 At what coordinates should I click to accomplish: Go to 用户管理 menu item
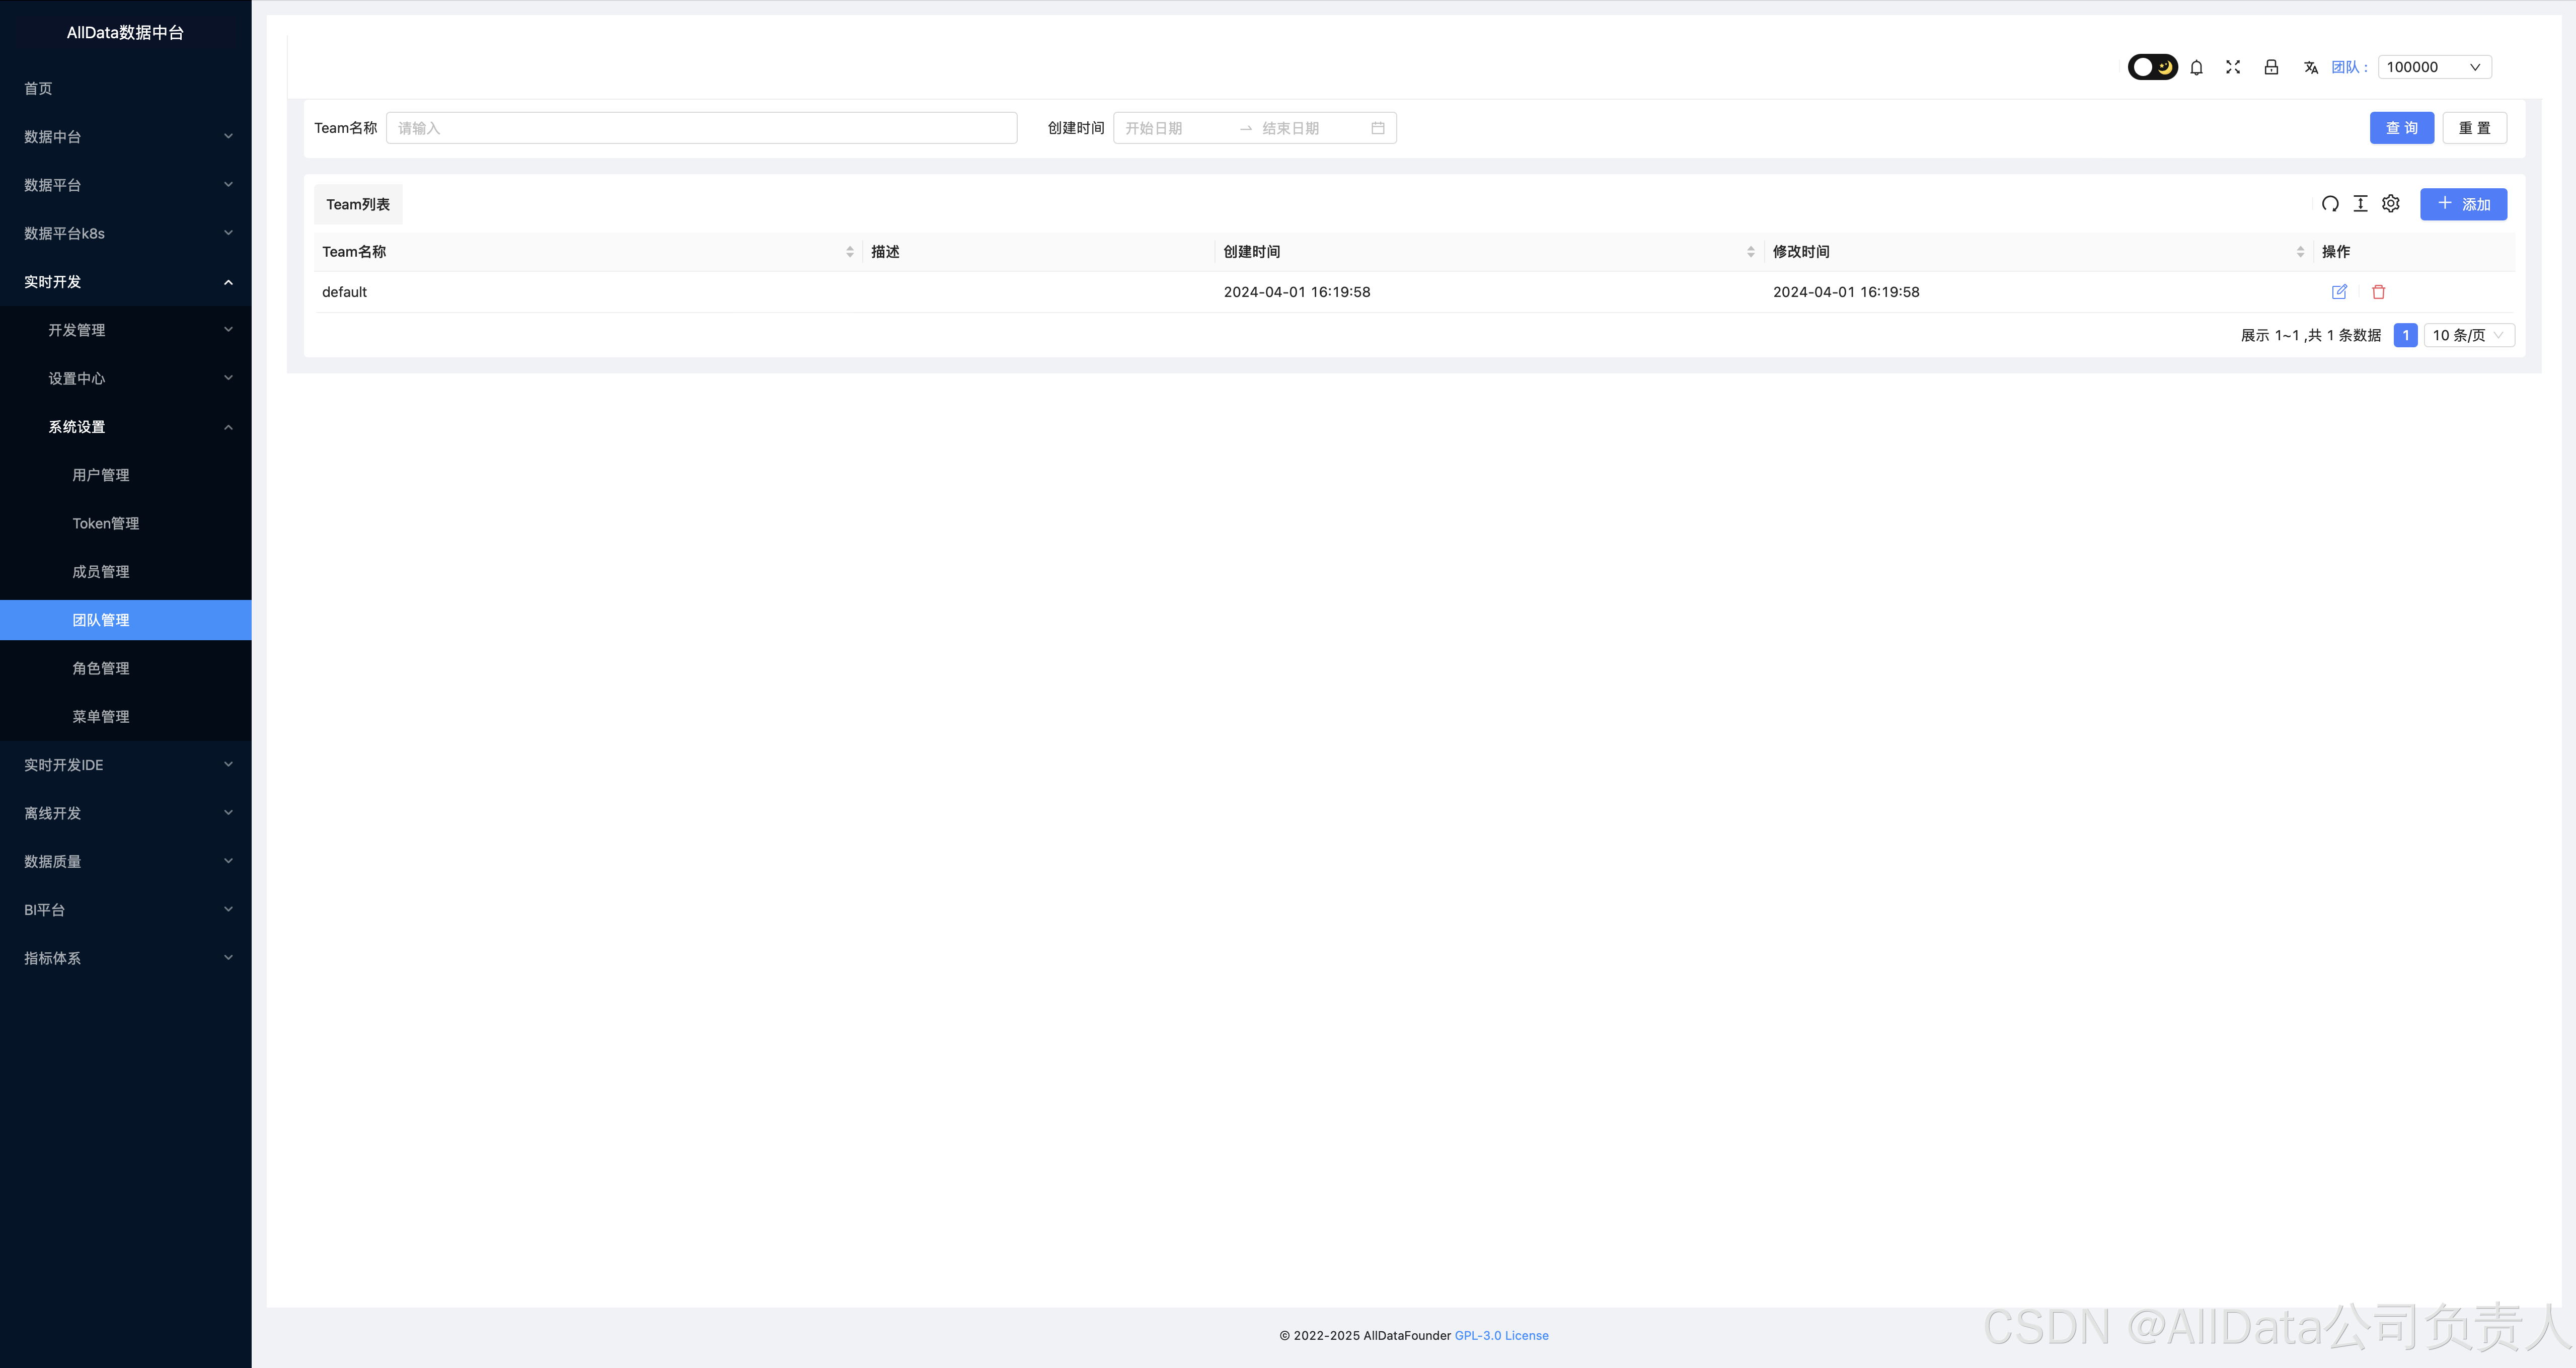point(101,475)
